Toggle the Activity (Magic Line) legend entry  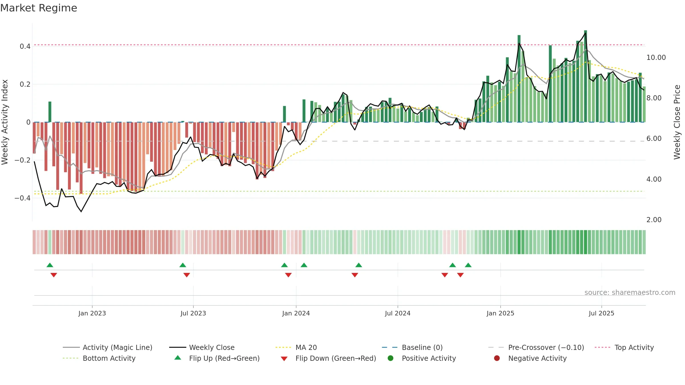coord(108,347)
